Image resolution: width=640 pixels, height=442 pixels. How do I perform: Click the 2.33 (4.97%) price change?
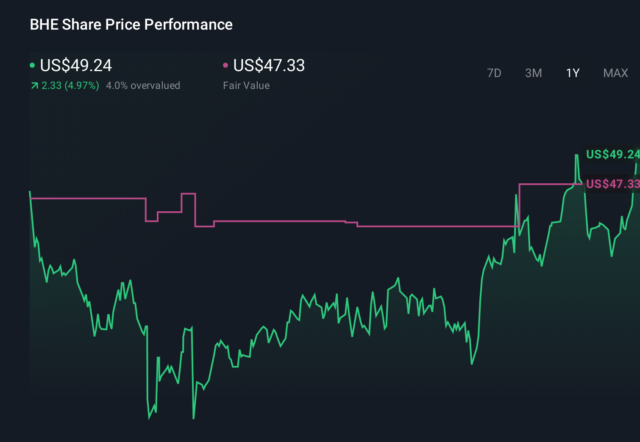(70, 86)
